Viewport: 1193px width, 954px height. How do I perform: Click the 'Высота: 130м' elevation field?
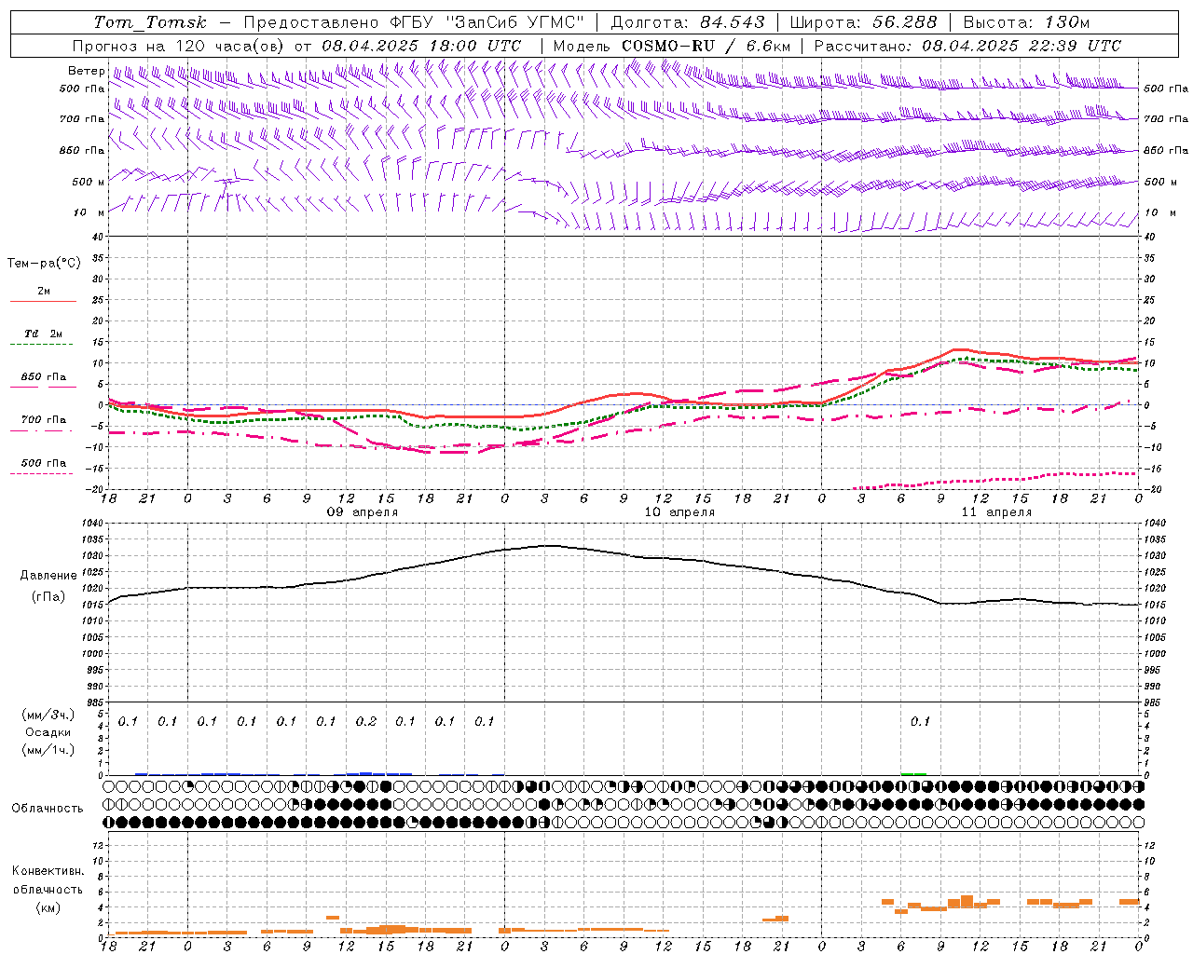tap(1026, 22)
